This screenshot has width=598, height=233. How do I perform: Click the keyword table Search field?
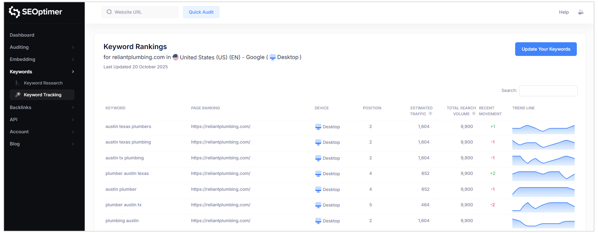click(548, 91)
